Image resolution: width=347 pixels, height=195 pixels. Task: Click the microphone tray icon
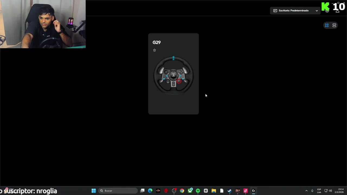click(312, 191)
